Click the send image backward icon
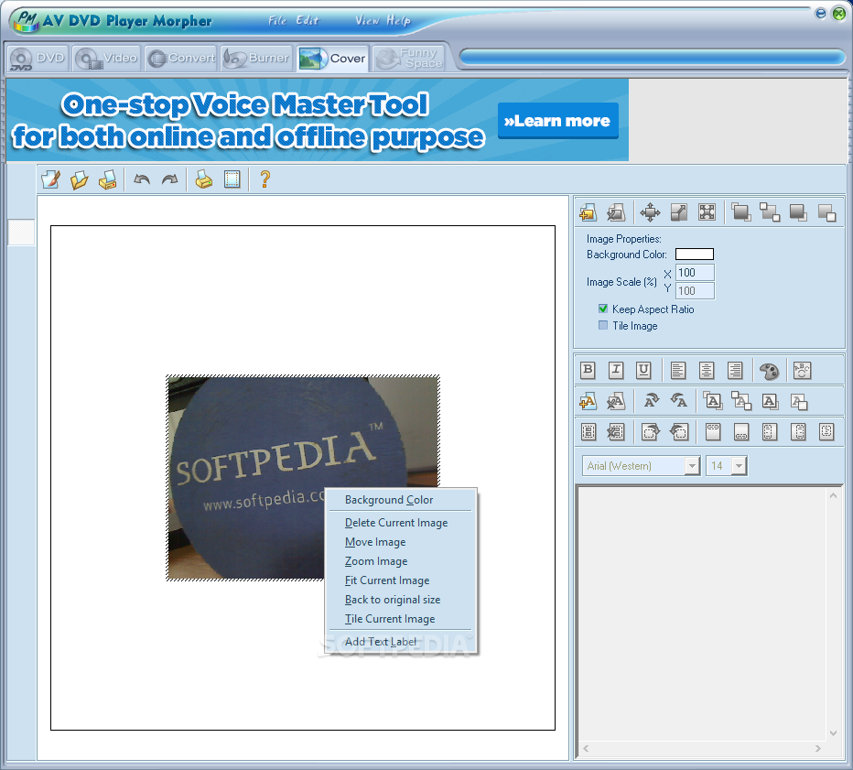853x770 pixels. (x=826, y=212)
